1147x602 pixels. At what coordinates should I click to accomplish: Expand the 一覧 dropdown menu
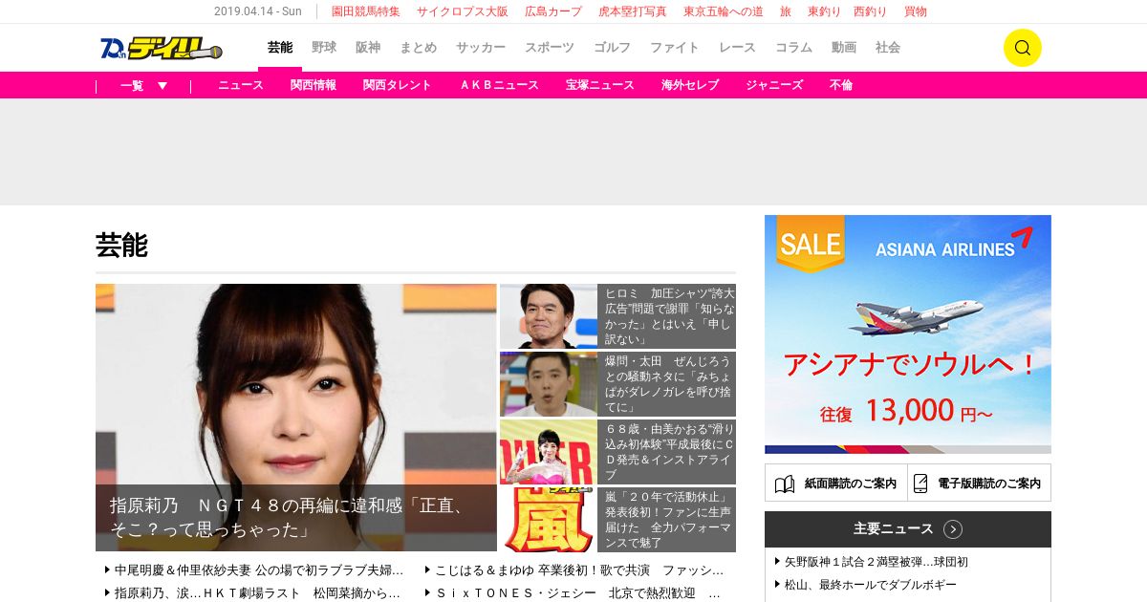click(x=143, y=85)
